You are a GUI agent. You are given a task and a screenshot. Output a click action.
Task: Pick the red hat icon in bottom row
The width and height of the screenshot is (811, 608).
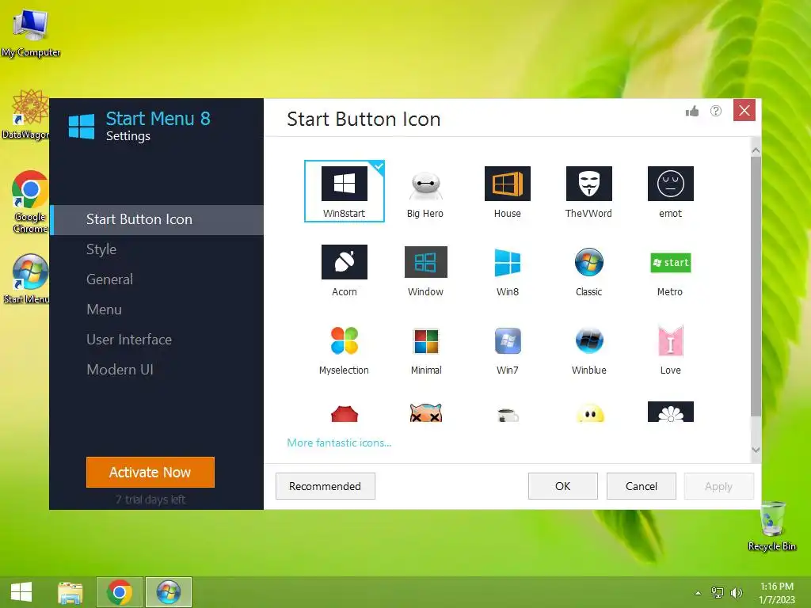[344, 413]
